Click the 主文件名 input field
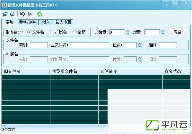 pyautogui.click(x=89, y=45)
